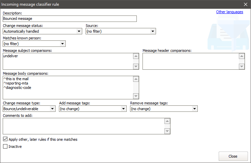The width and height of the screenshot is (251, 163).
Task: Open the Change message type dropdown
Action: point(29,109)
